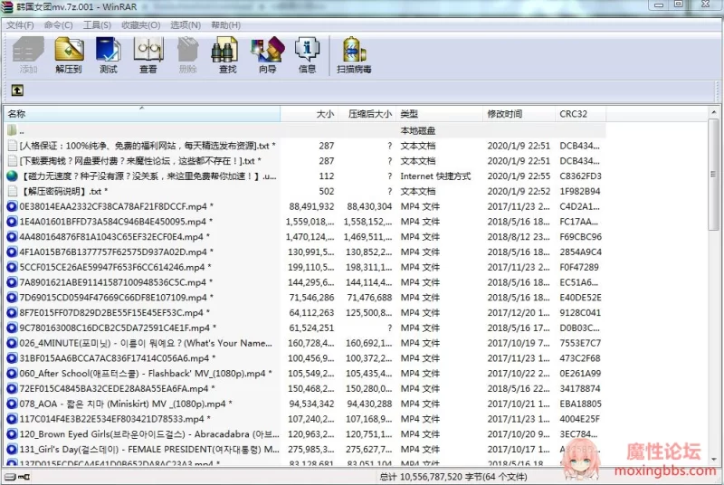The height and width of the screenshot is (485, 724).
Task: Click the file list scroll down arrow
Action: click(x=713, y=460)
